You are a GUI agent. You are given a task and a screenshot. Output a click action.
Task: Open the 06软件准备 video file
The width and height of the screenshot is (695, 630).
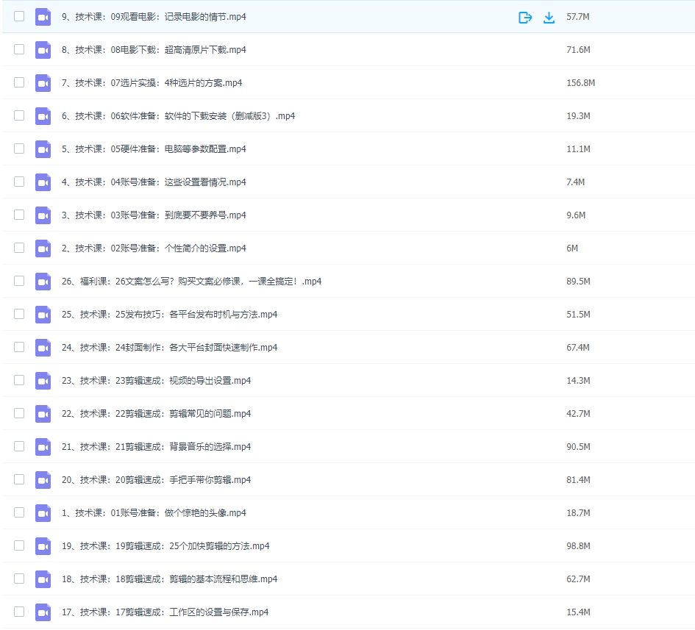click(177, 115)
